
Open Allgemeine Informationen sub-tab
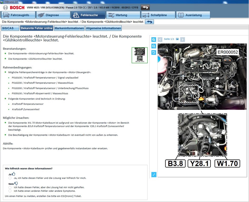[103, 28]
